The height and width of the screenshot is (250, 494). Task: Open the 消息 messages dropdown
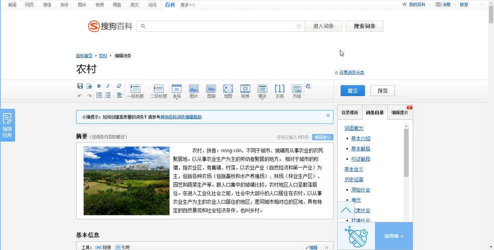[445, 4]
